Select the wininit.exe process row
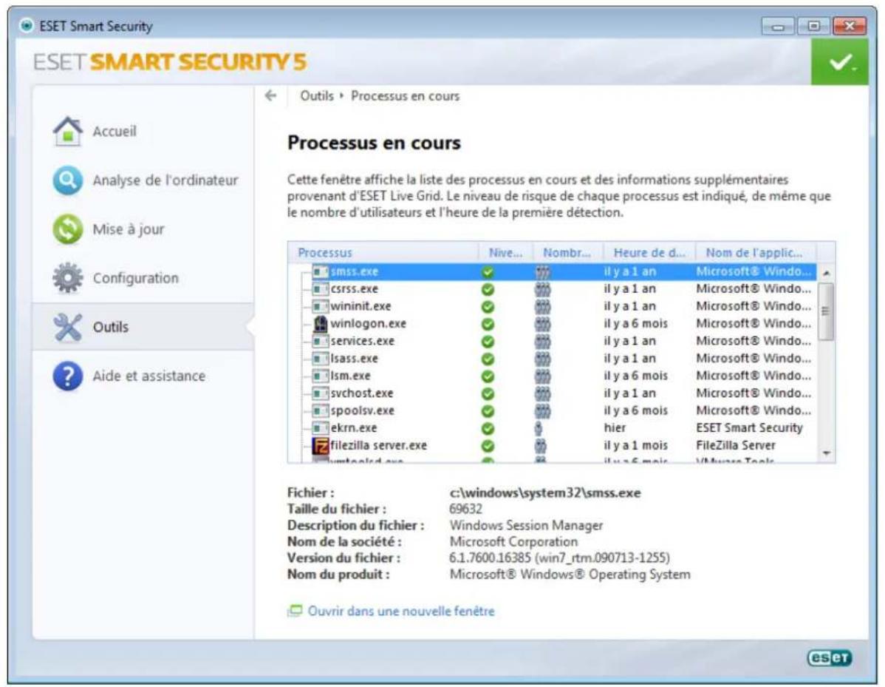The image size is (885, 687). [553, 307]
